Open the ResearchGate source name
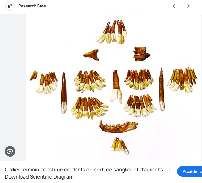 pos(32,6)
